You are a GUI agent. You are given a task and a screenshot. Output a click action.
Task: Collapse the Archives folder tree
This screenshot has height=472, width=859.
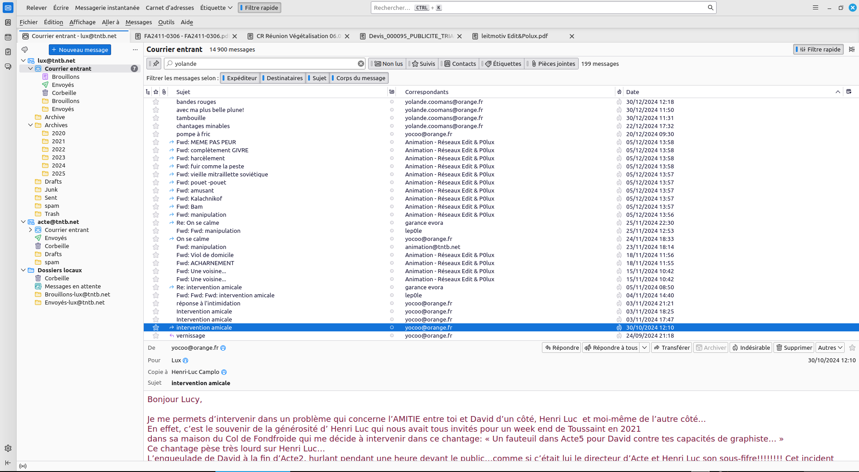[x=30, y=125]
